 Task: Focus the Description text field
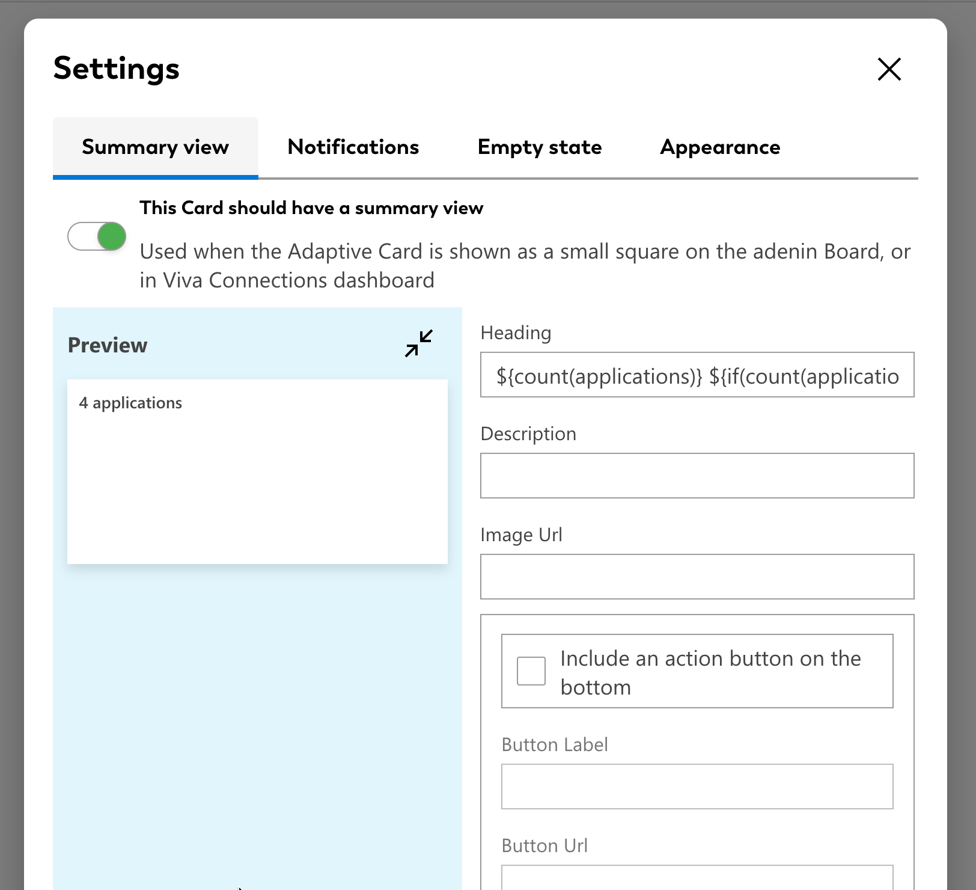[x=697, y=476]
